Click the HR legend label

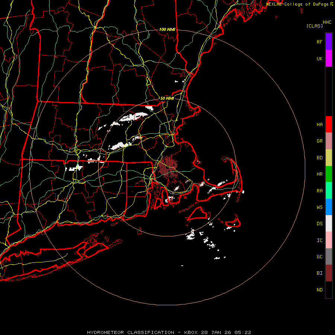(x=319, y=174)
